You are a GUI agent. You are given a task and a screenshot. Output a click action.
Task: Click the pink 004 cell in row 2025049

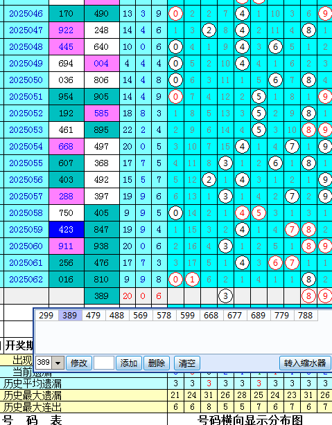point(101,64)
